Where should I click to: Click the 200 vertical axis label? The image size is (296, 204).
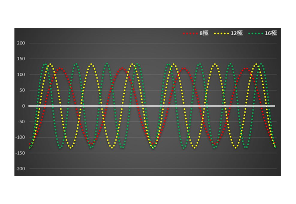pyautogui.click(x=21, y=43)
